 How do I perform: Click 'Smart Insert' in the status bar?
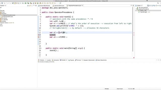120,89
